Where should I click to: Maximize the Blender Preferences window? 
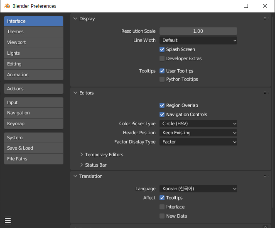[x=246, y=6]
